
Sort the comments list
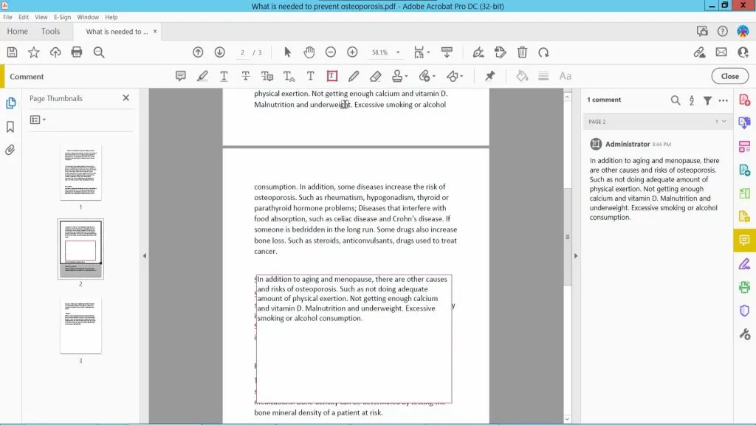pyautogui.click(x=692, y=100)
